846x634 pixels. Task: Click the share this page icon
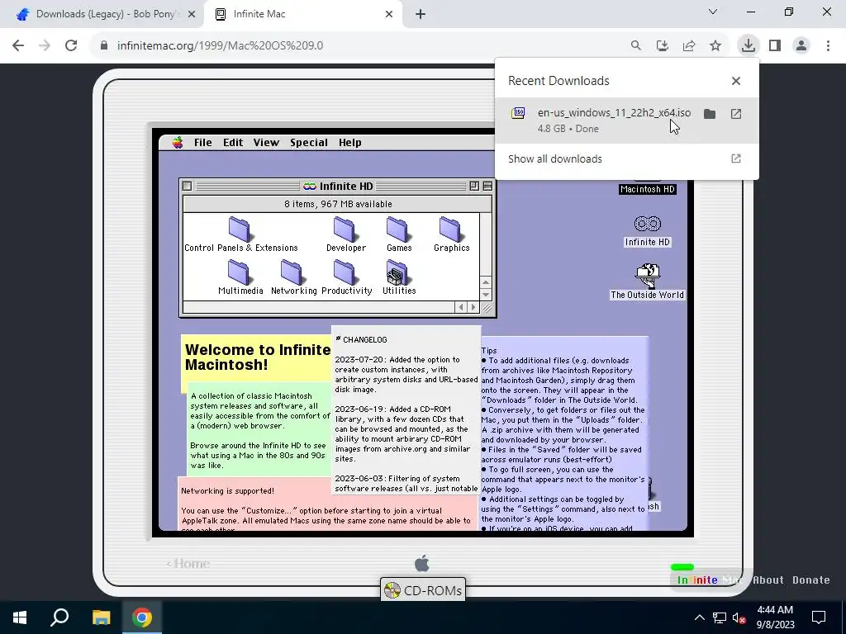(x=689, y=45)
